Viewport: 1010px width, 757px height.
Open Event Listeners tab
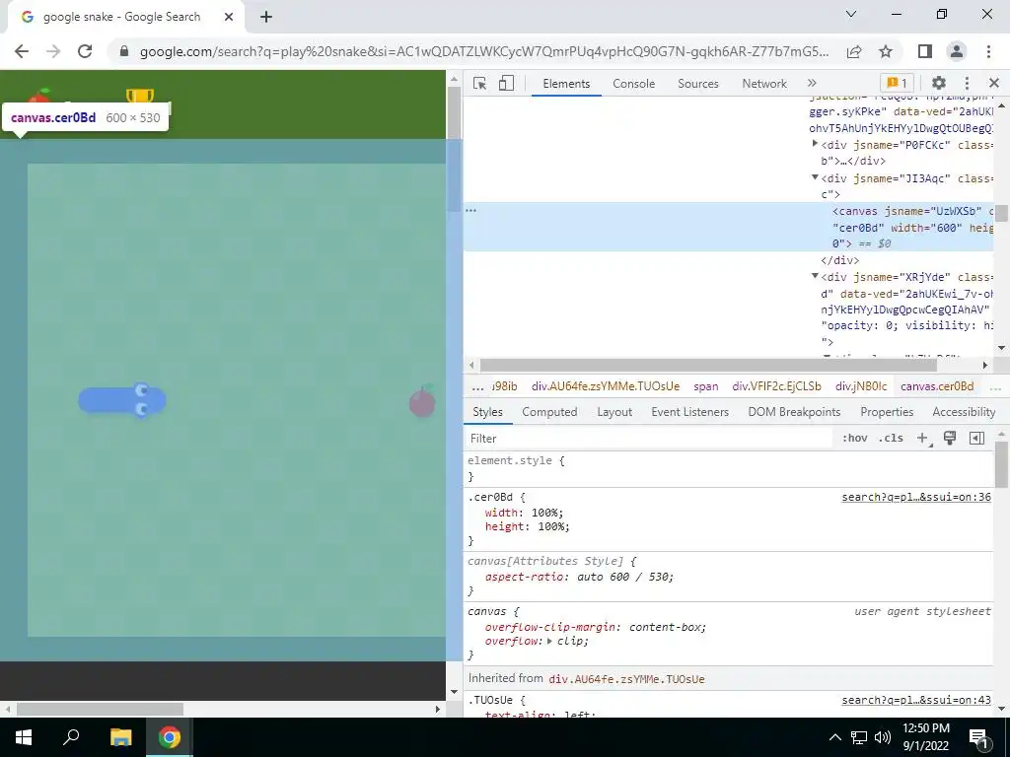click(689, 412)
